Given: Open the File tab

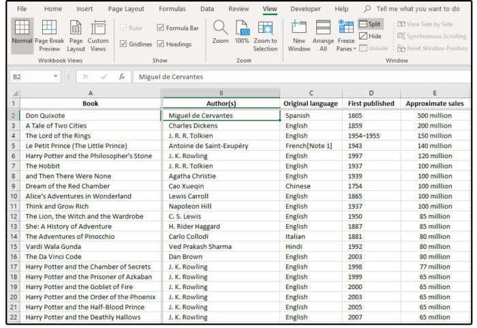Looking at the screenshot, I should coord(22,9).
